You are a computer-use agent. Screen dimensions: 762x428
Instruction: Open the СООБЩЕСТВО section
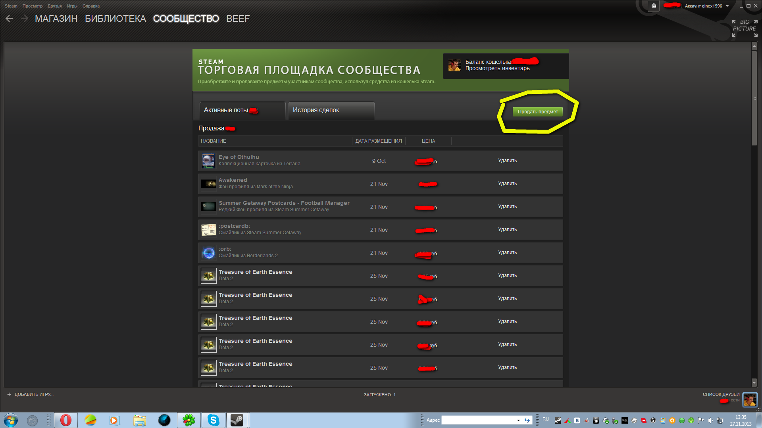tap(186, 19)
